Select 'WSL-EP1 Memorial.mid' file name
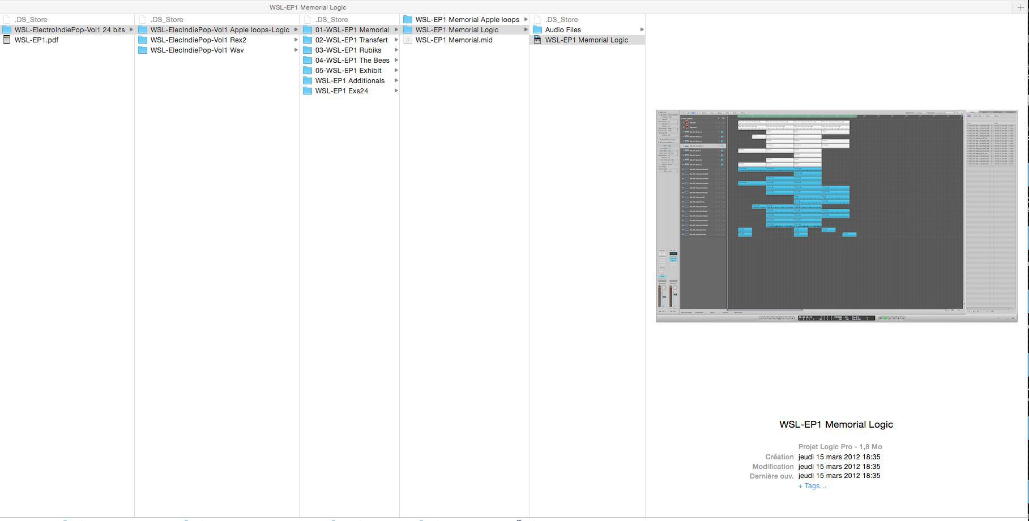The height and width of the screenshot is (521, 1029). [454, 40]
